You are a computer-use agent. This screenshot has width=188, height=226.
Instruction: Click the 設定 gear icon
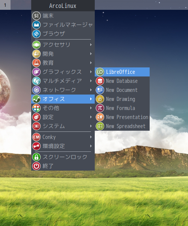(x=36, y=117)
